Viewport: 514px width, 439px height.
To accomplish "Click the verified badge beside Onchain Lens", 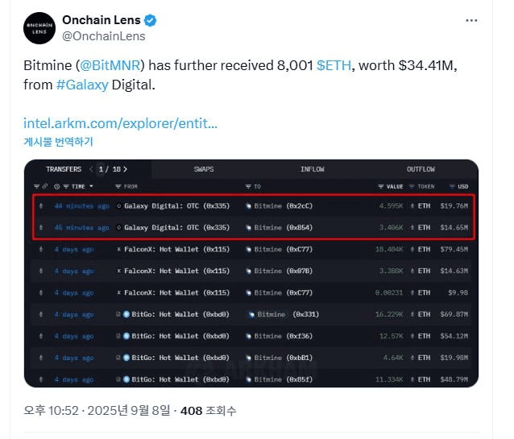I will pos(151,20).
